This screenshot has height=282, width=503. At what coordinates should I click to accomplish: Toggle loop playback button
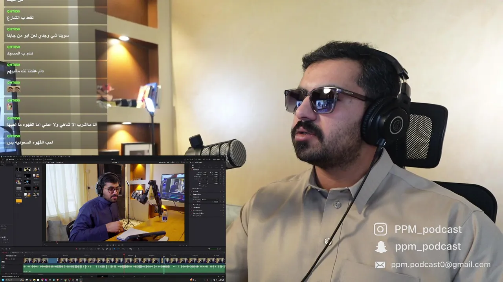coord(122,245)
